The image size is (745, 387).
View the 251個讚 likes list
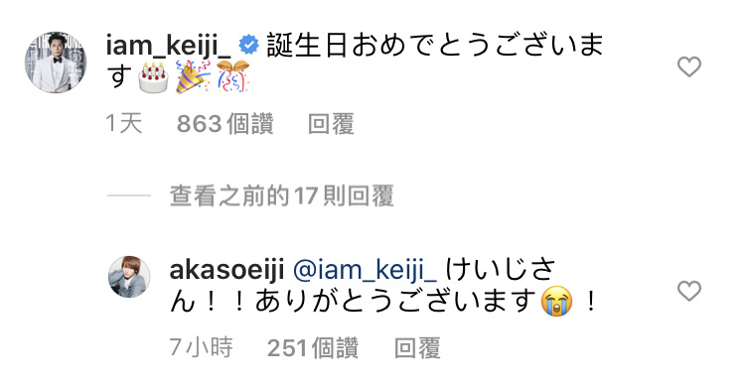[313, 348]
